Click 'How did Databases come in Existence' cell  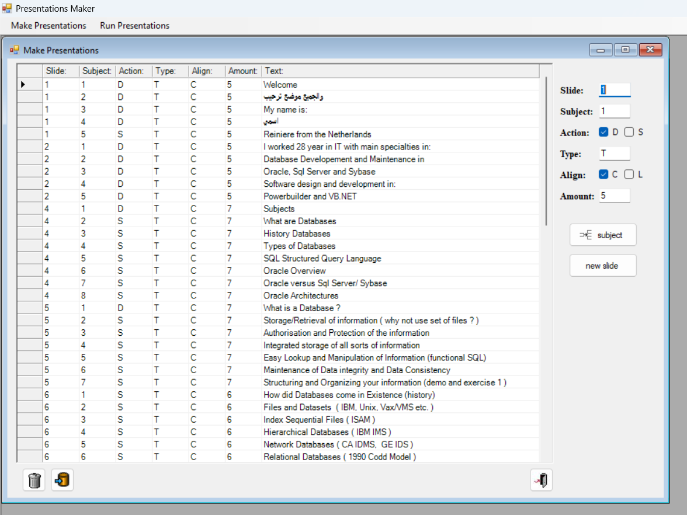[x=401, y=395]
